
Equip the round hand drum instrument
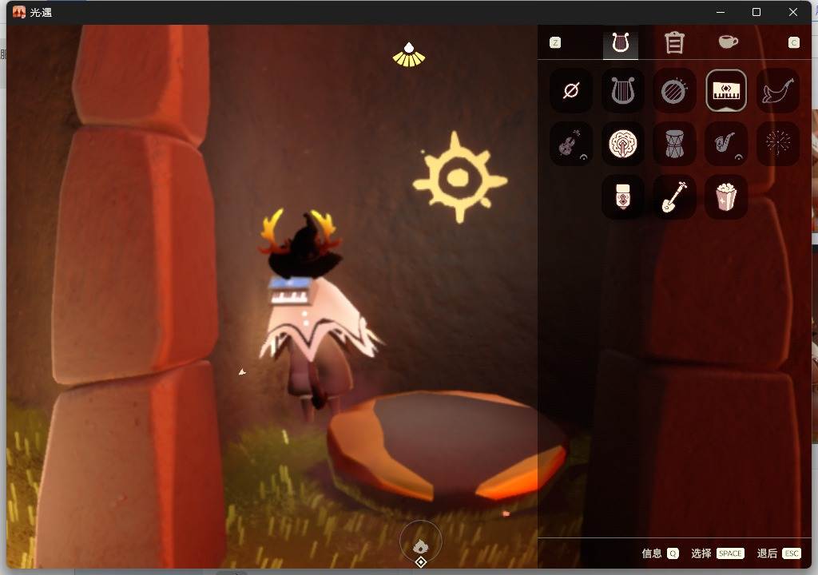(x=674, y=91)
